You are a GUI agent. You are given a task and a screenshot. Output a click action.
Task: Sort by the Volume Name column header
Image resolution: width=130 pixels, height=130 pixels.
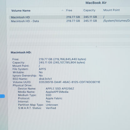21,11
